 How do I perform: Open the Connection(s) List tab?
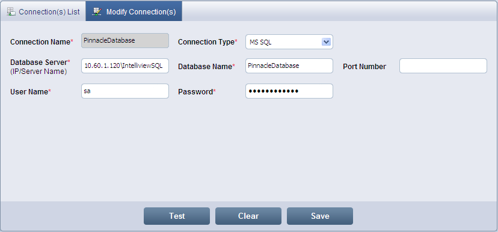[43, 11]
